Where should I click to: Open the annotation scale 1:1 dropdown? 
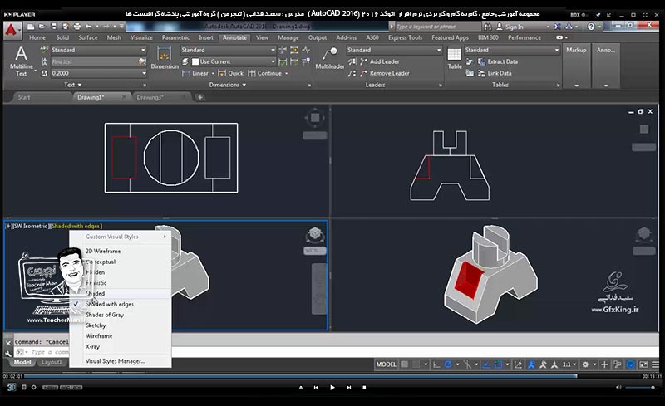(569, 364)
